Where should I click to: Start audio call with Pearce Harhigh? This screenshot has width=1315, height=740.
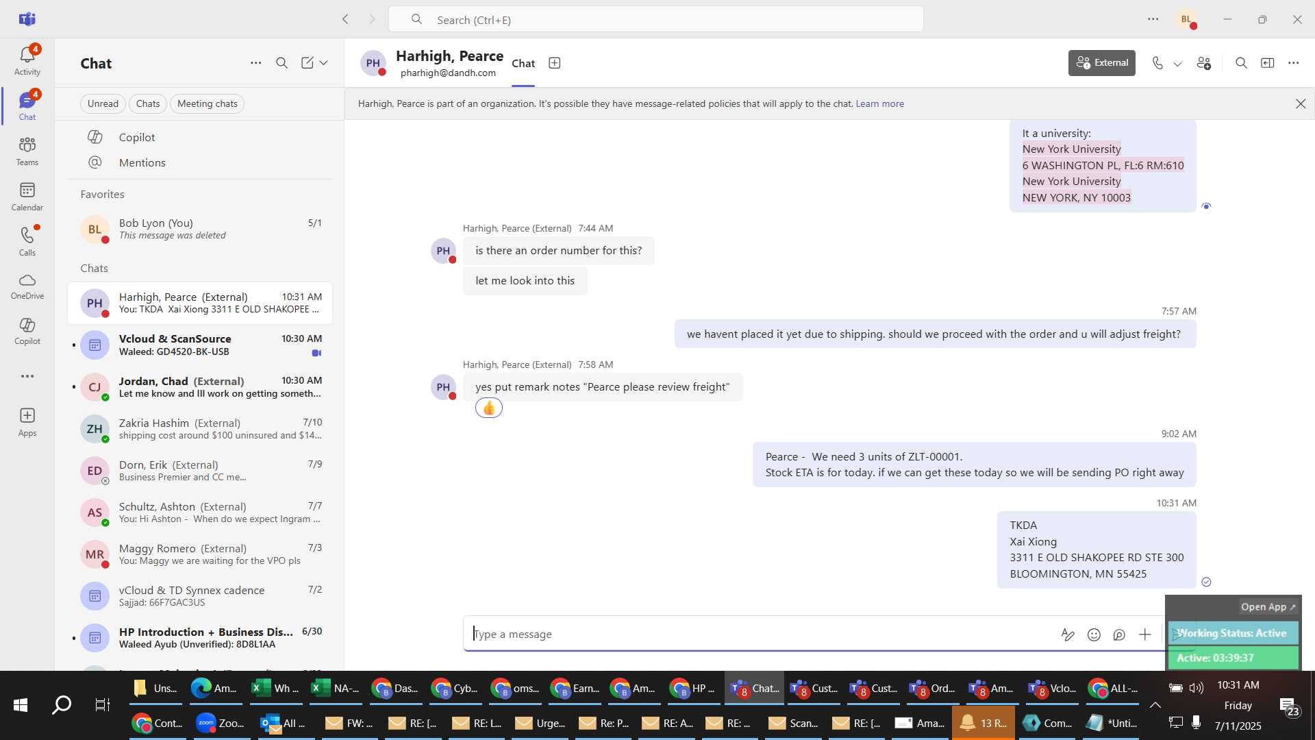(x=1157, y=63)
